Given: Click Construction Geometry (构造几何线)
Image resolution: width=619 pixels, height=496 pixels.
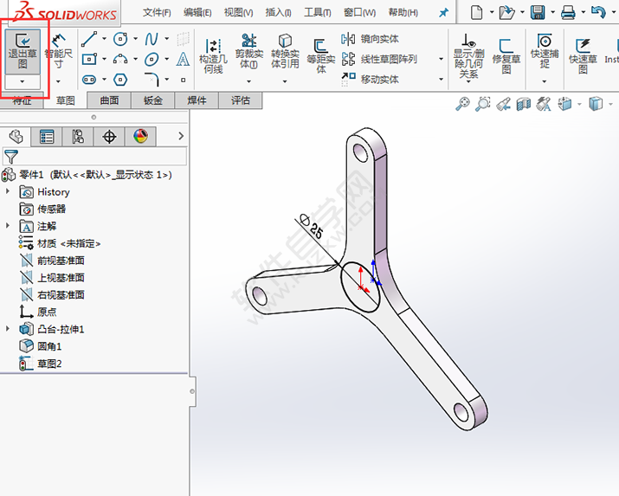Looking at the screenshot, I should [213, 56].
